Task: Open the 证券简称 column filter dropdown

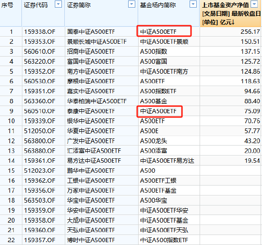Action: tap(131, 4)
